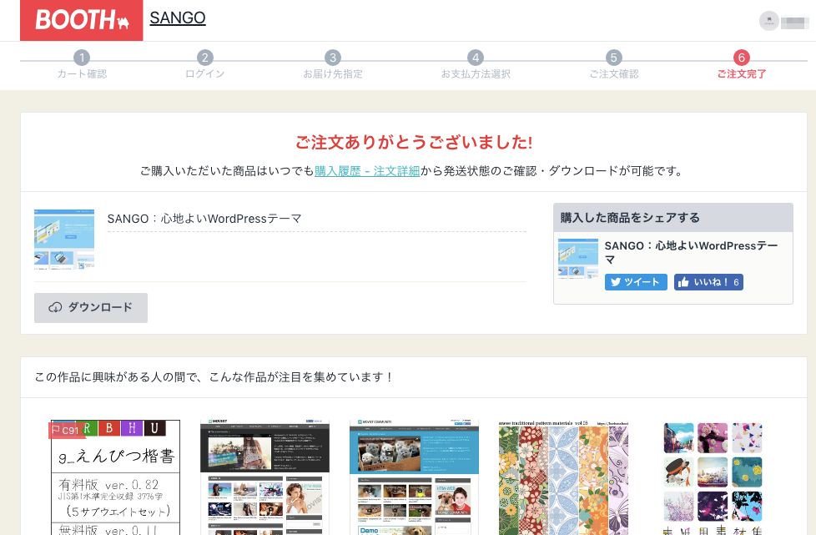Open the dark MOVIST theme thumbnail
The image size is (816, 535).
264,477
